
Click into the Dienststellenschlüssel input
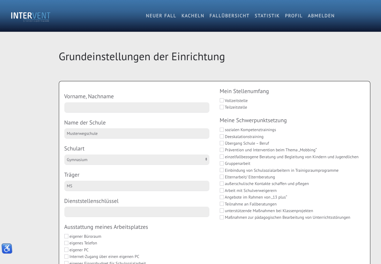click(136, 212)
